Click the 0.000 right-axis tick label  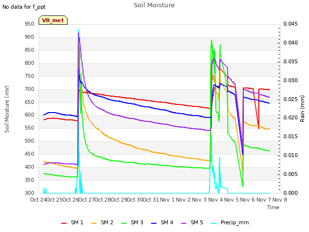click(x=291, y=193)
